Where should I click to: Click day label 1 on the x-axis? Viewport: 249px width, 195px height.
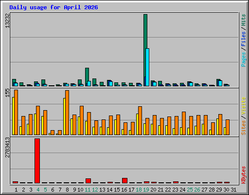pyautogui.click(x=16, y=190)
